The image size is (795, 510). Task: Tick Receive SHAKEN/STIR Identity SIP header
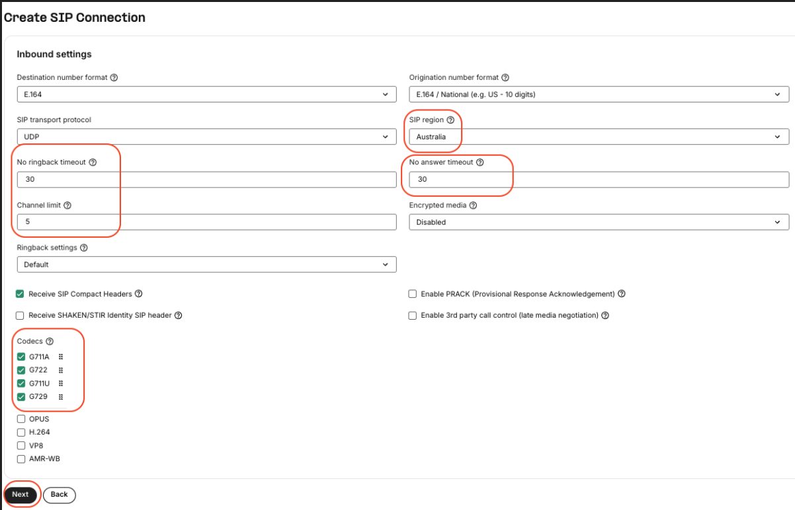[21, 316]
